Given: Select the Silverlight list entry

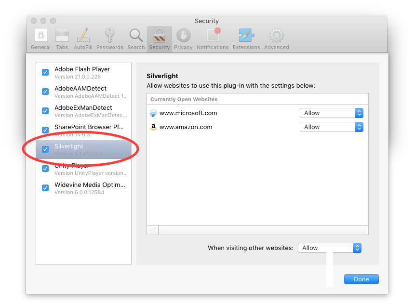Looking at the screenshot, I should point(84,149).
